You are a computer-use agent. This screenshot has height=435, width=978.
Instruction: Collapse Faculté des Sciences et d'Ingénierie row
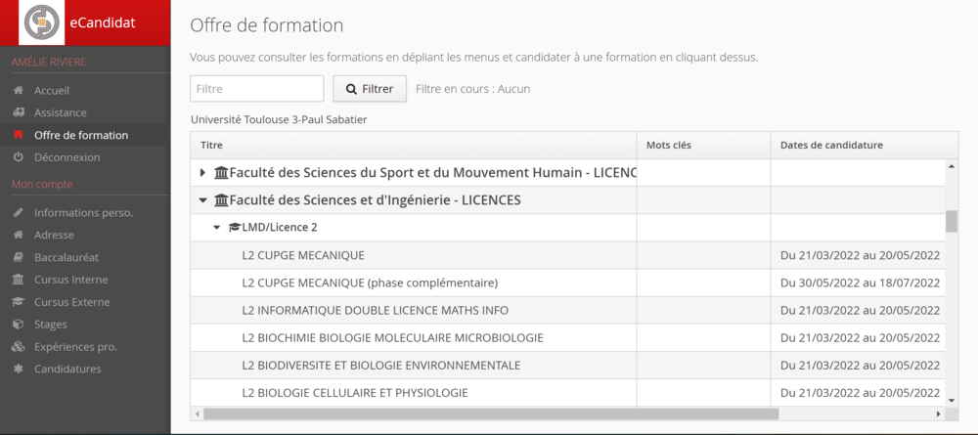202,200
